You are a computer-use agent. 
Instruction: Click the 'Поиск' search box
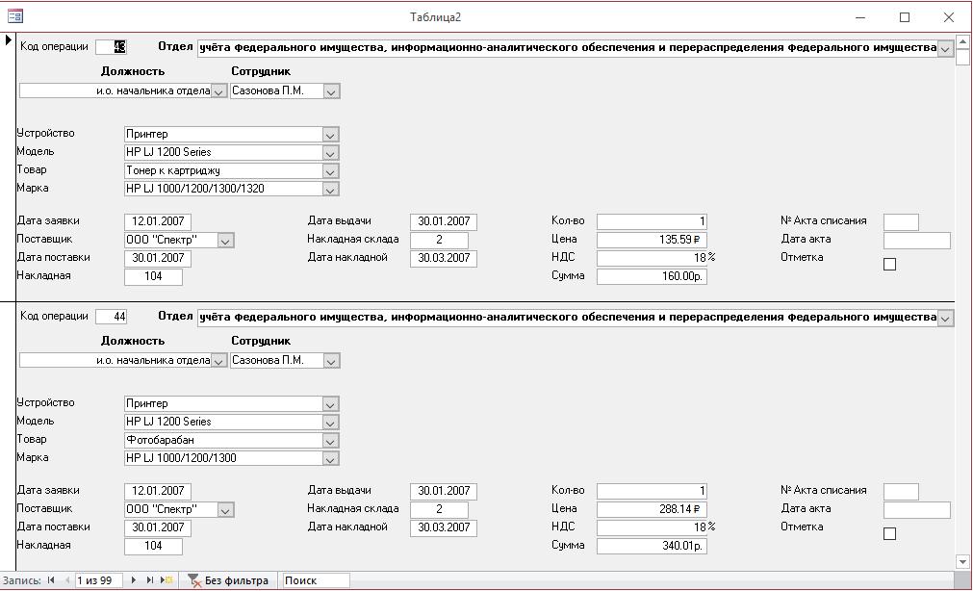click(x=315, y=580)
